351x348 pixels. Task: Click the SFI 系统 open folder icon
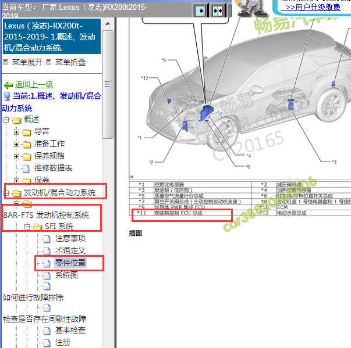pyautogui.click(x=37, y=227)
